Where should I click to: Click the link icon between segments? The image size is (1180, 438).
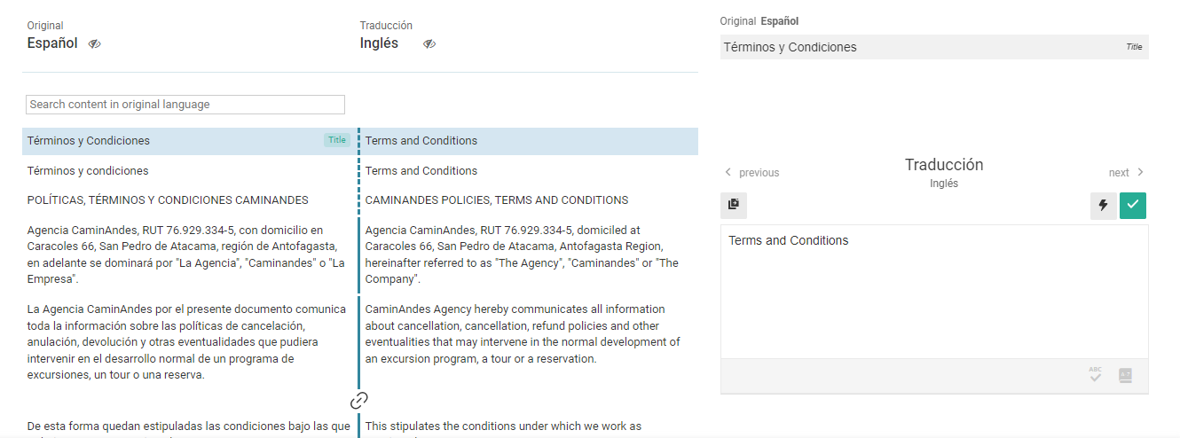tap(359, 401)
